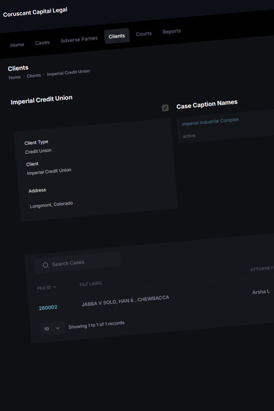Switch to the Cases tab
The image size is (274, 411).
(42, 43)
